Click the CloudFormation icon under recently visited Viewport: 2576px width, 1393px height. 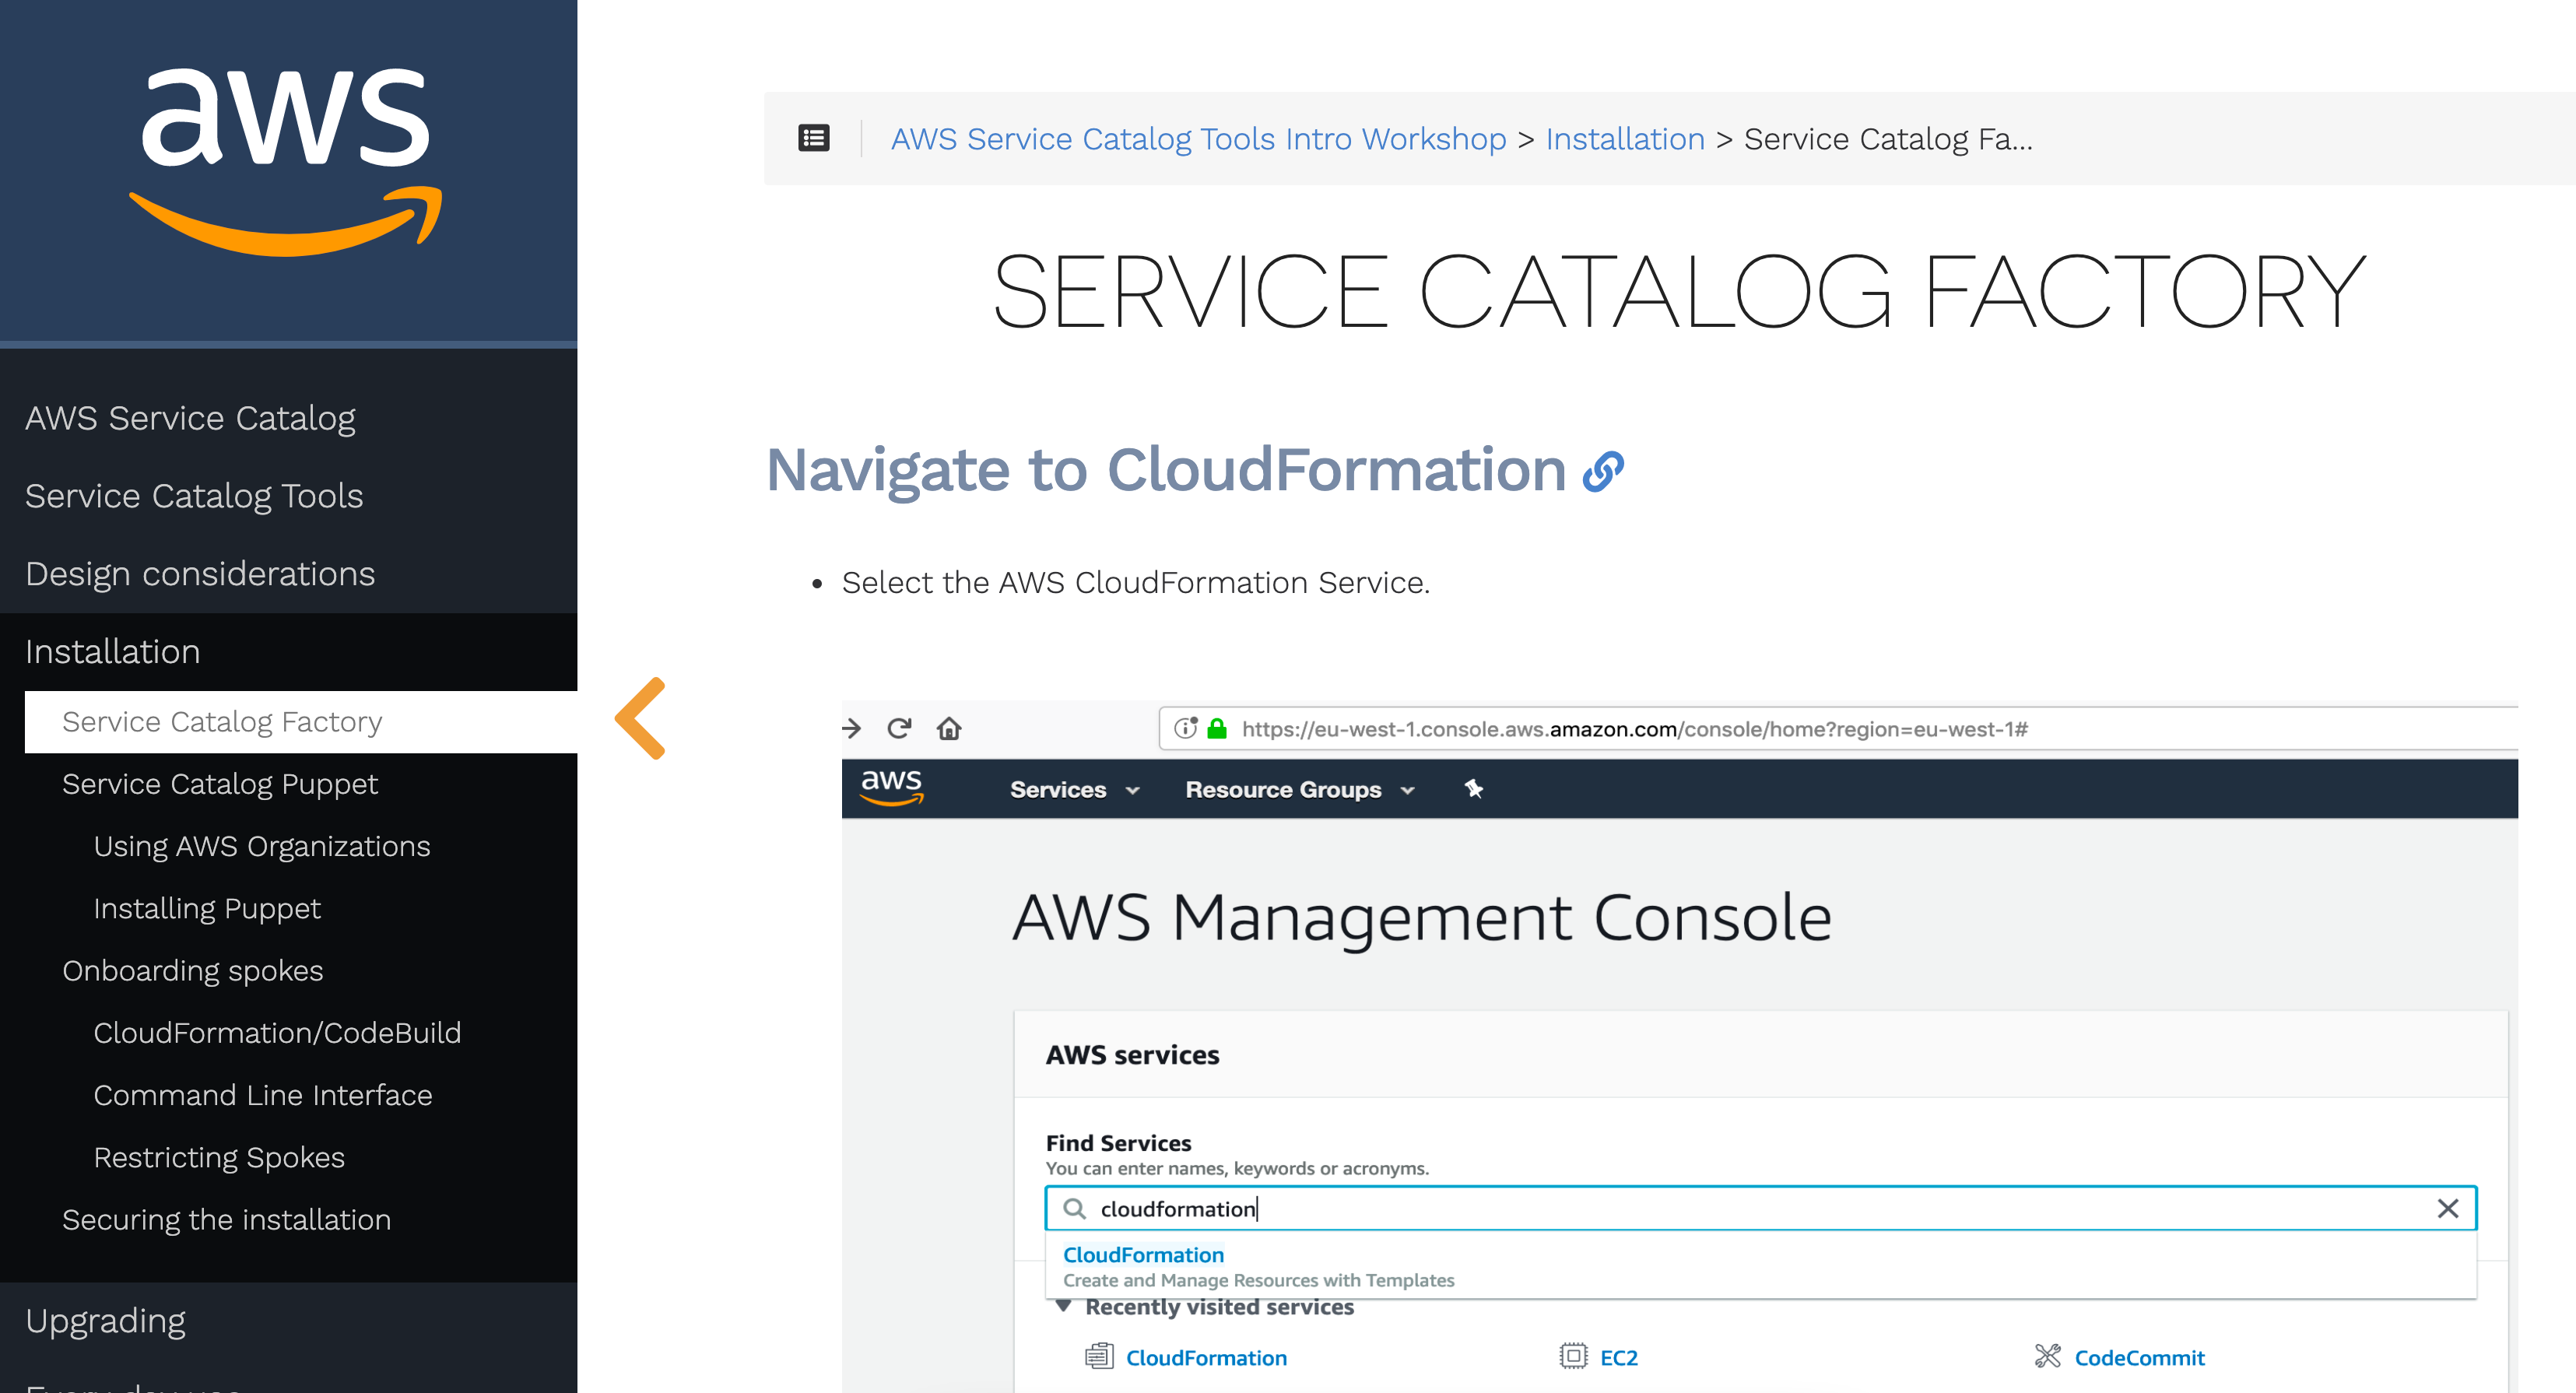click(1099, 1356)
